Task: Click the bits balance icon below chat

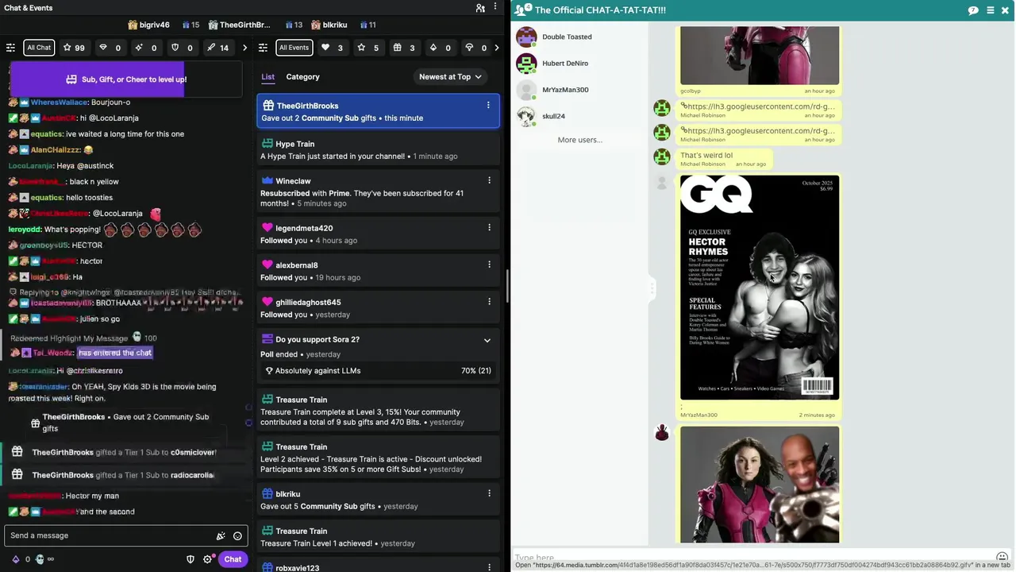Action: [15, 559]
